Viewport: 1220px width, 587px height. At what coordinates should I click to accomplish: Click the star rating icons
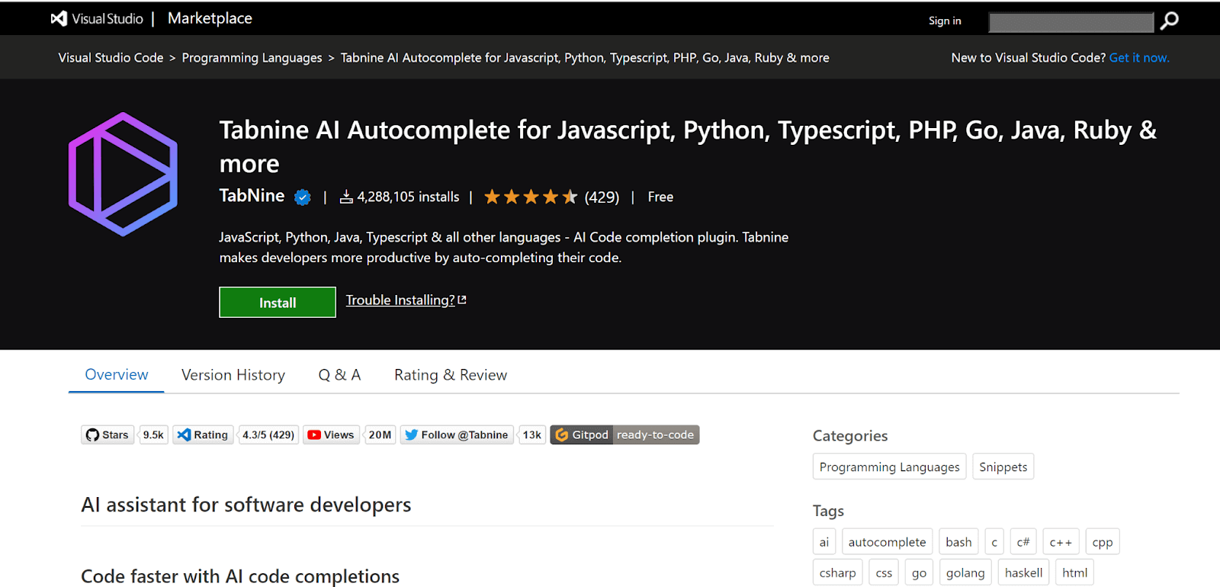531,197
